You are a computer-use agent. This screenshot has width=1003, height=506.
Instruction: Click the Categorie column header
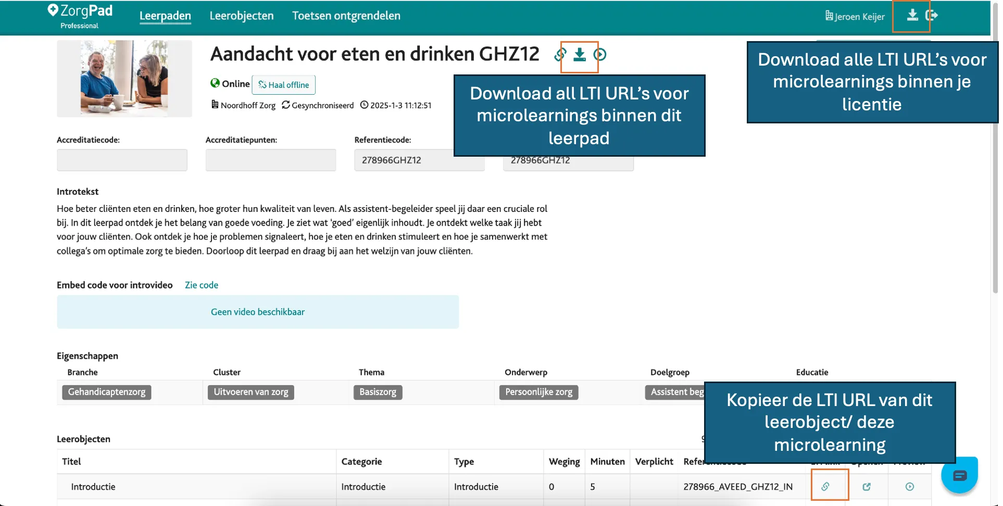point(362,462)
